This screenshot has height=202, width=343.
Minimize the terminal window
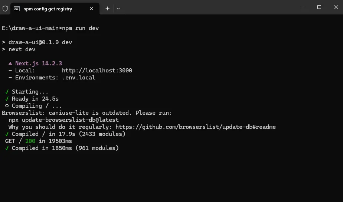click(302, 7)
